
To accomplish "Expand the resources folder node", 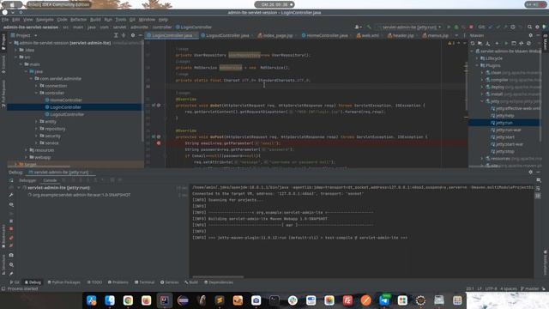I will (26, 150).
